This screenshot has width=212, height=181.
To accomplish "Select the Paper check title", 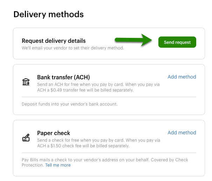I will (x=54, y=133).
